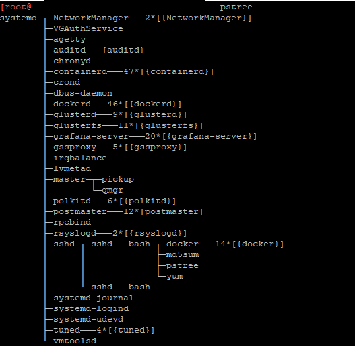
Task: Select the VGAuthService process name
Action: tap(88, 28)
